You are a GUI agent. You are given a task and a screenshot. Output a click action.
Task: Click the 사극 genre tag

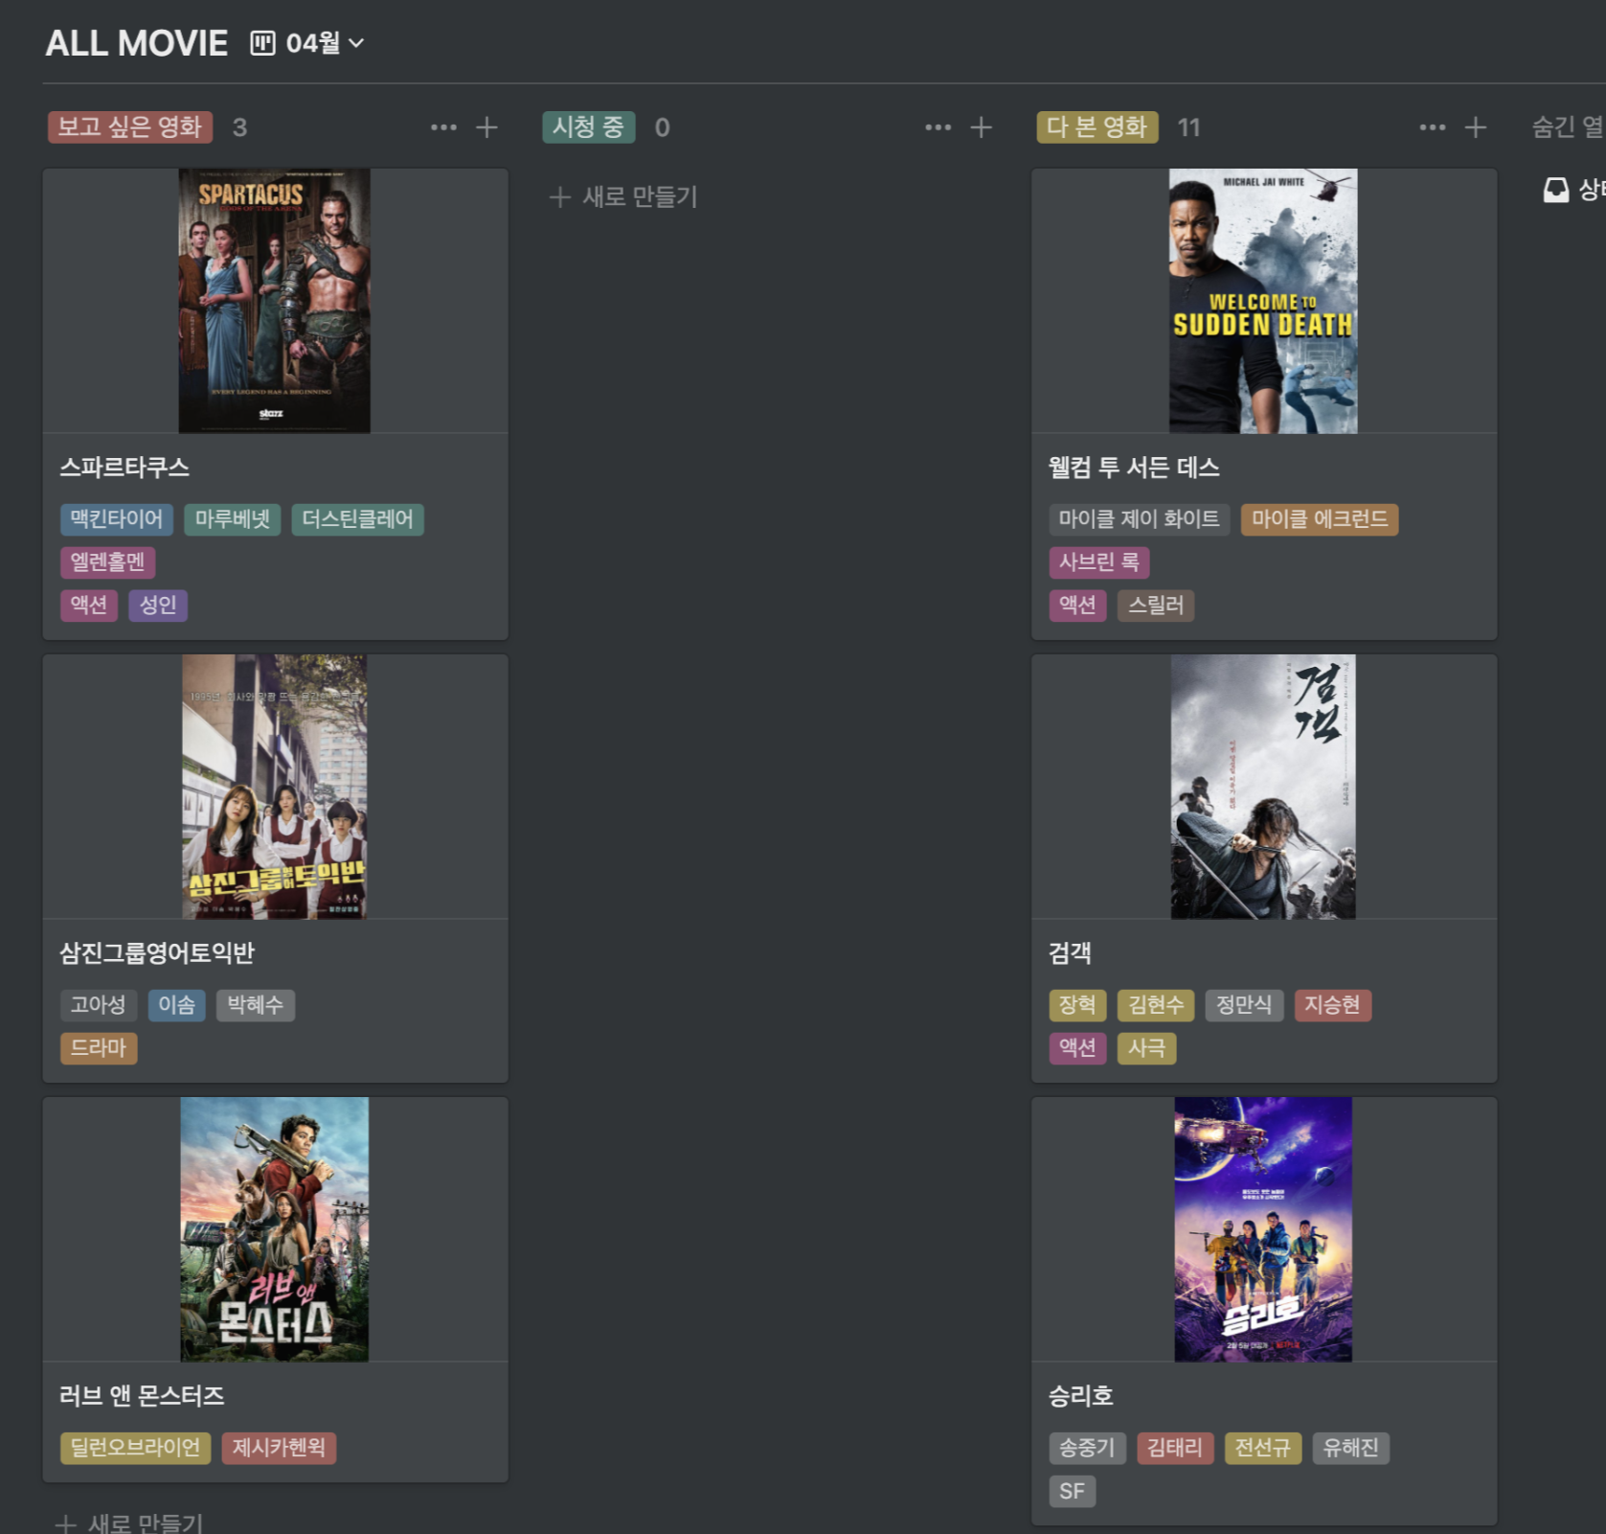click(1146, 1048)
